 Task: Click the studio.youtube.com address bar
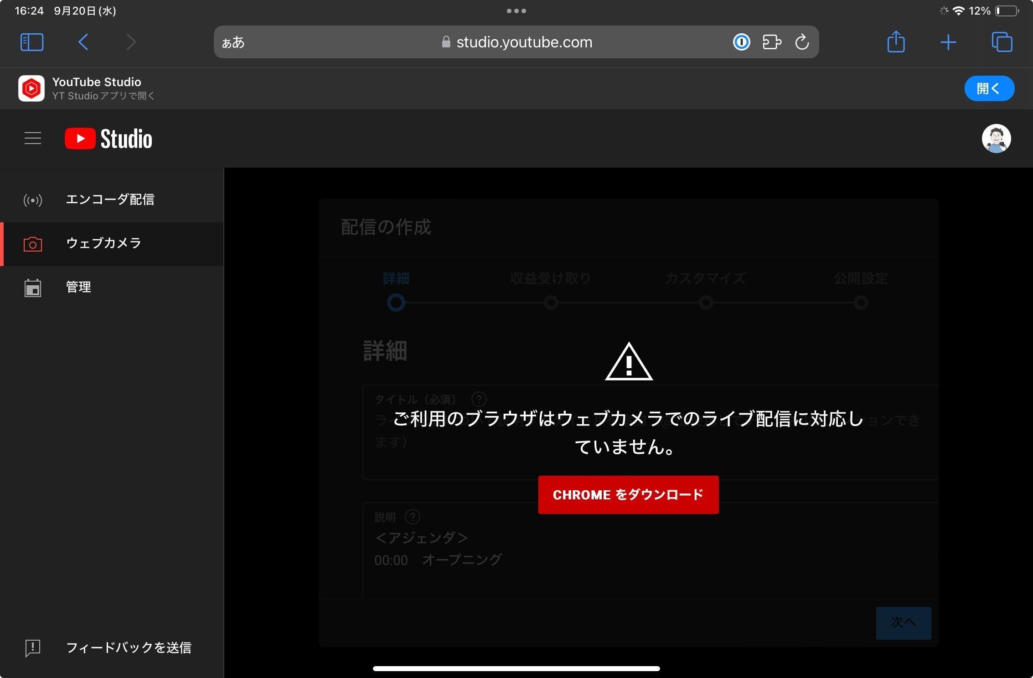(x=516, y=42)
